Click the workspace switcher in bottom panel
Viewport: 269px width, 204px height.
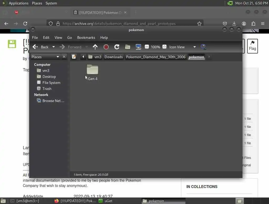click(240, 201)
